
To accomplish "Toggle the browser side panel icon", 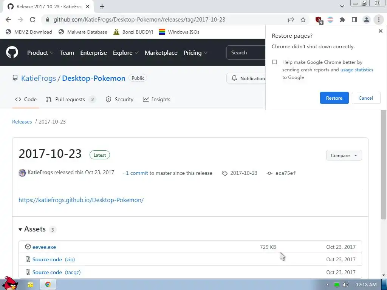I will 354,20.
